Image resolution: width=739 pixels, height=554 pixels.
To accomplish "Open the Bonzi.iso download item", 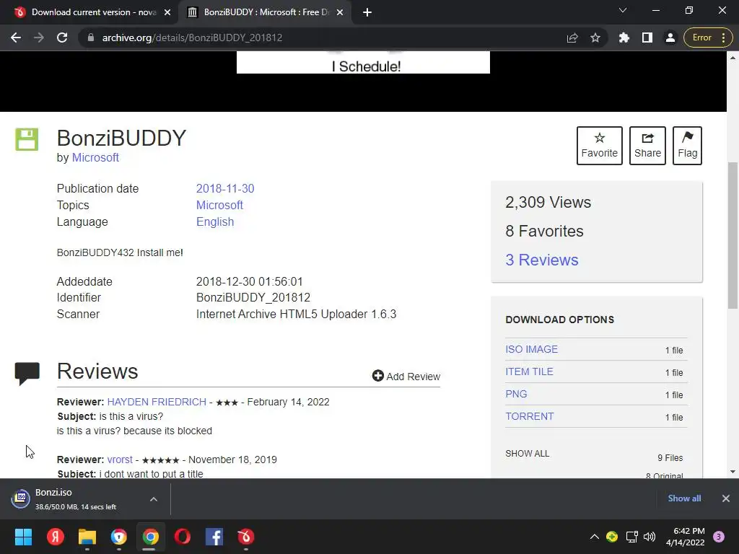I will [x=75, y=499].
